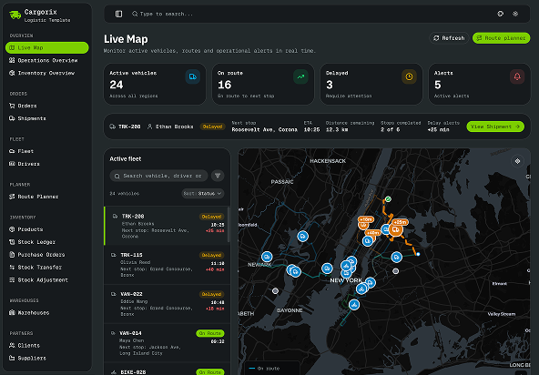The width and height of the screenshot is (539, 375).
Task: Click View Shipment button
Action: click(x=495, y=127)
